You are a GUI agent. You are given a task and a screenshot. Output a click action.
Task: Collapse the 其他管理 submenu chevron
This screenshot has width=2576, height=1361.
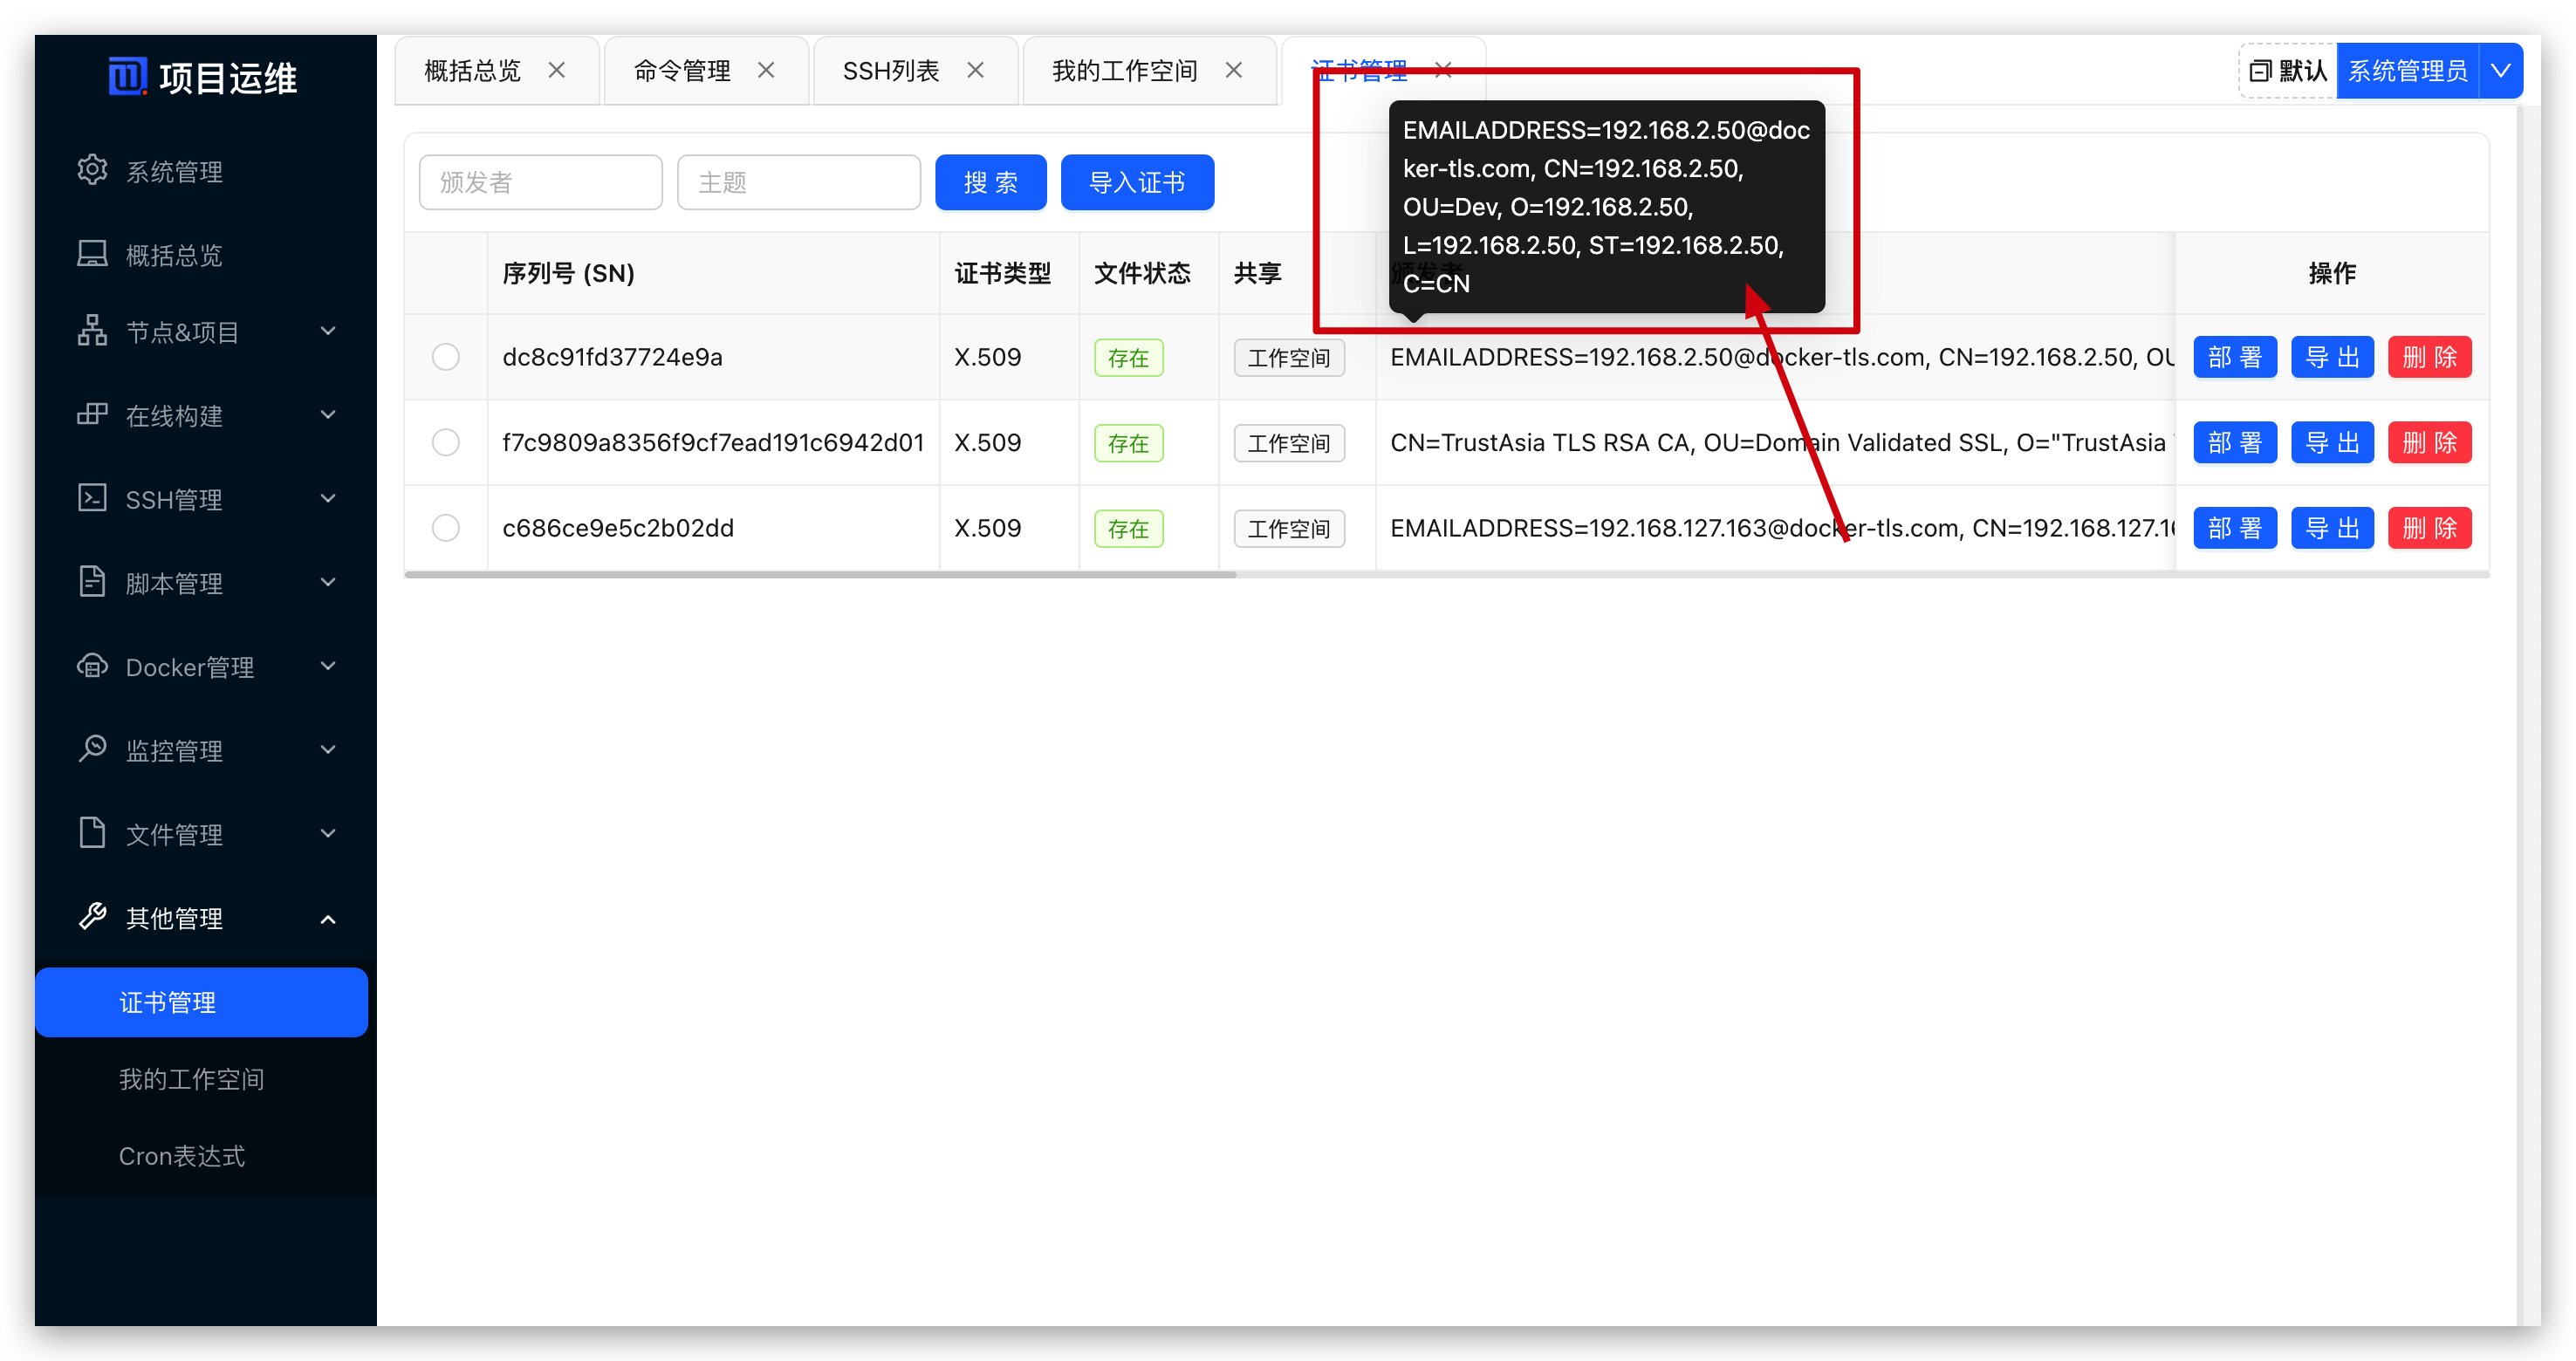(328, 919)
